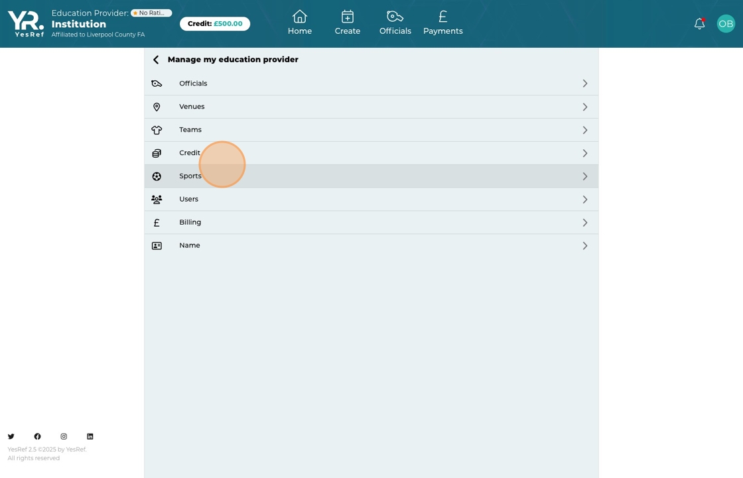Viewport: 743px width, 478px height.
Task: Click 'Affiliated to Liverpool County FA' text
Action: coord(98,34)
